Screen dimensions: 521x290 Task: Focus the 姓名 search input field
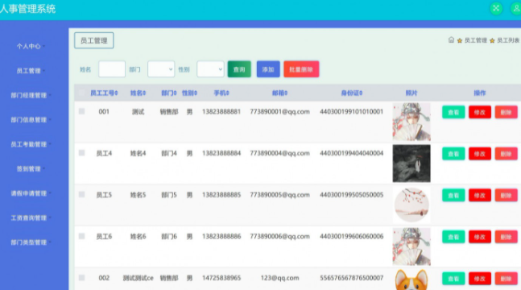[112, 69]
